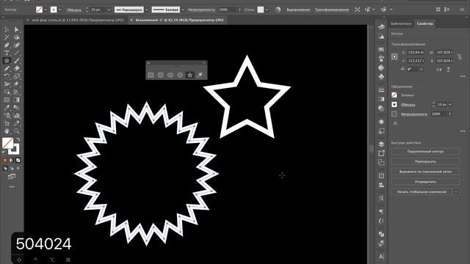Select the Pen tool
Viewport: 470px width, 264px height.
coord(7,45)
